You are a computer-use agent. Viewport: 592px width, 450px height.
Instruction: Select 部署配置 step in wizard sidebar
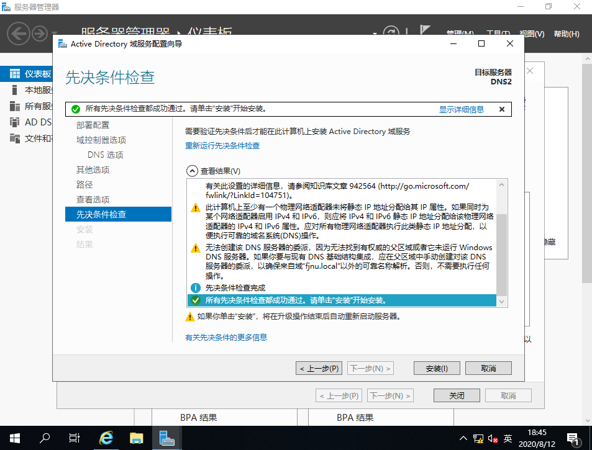click(93, 125)
